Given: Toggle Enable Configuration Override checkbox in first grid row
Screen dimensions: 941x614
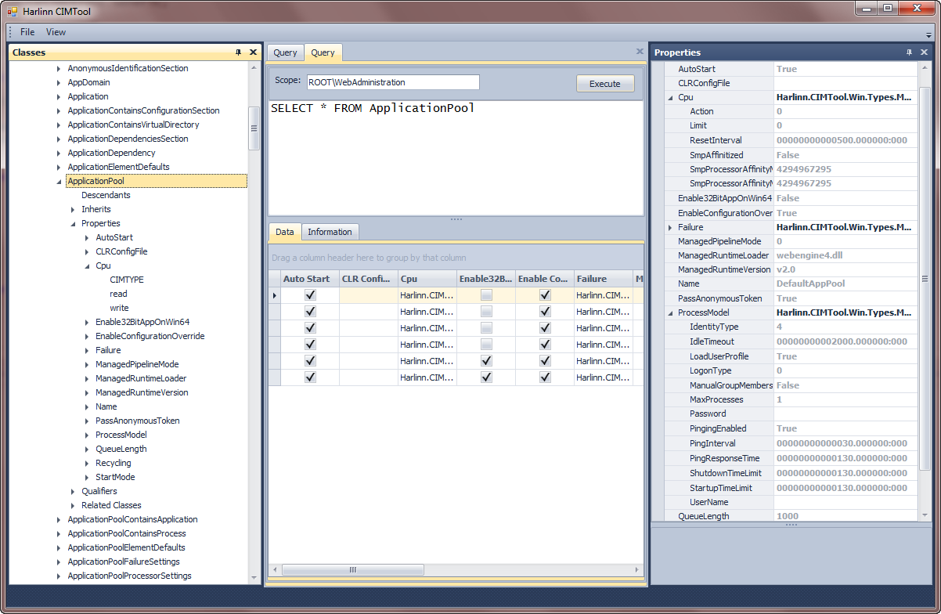Looking at the screenshot, I should (x=545, y=295).
